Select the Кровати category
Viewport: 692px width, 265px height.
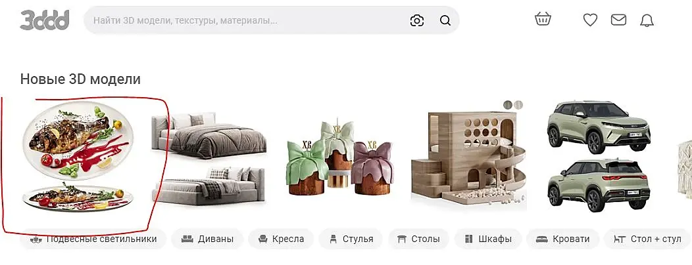click(562, 239)
